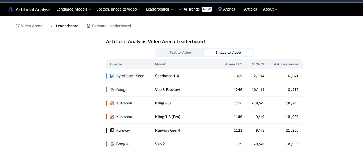Select the Image to Video toggle option

click(228, 52)
